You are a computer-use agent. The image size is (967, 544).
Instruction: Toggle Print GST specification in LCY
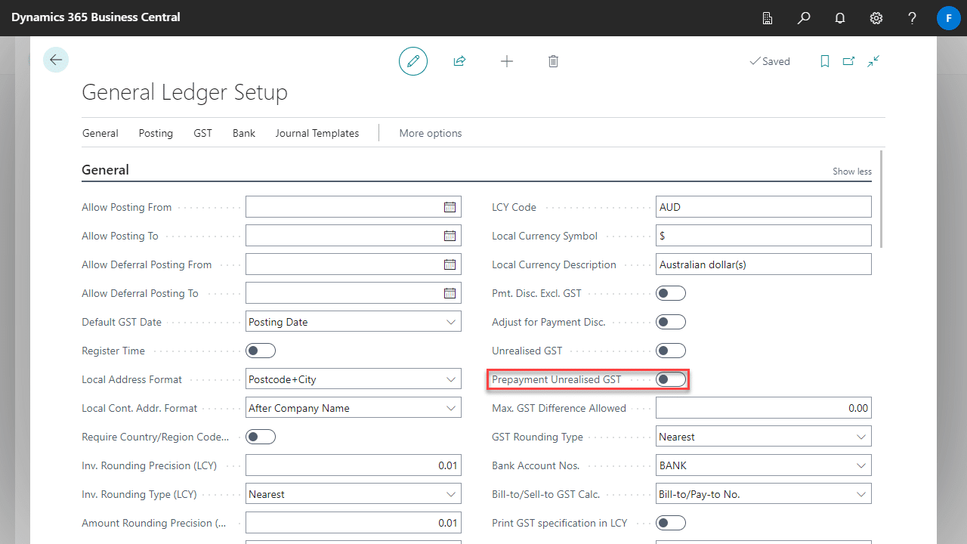671,523
